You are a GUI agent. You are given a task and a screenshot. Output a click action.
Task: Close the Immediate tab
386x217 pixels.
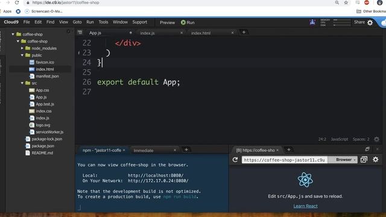tap(175, 150)
